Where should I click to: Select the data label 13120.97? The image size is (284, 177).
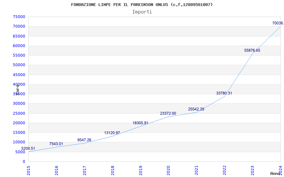[x=112, y=133]
